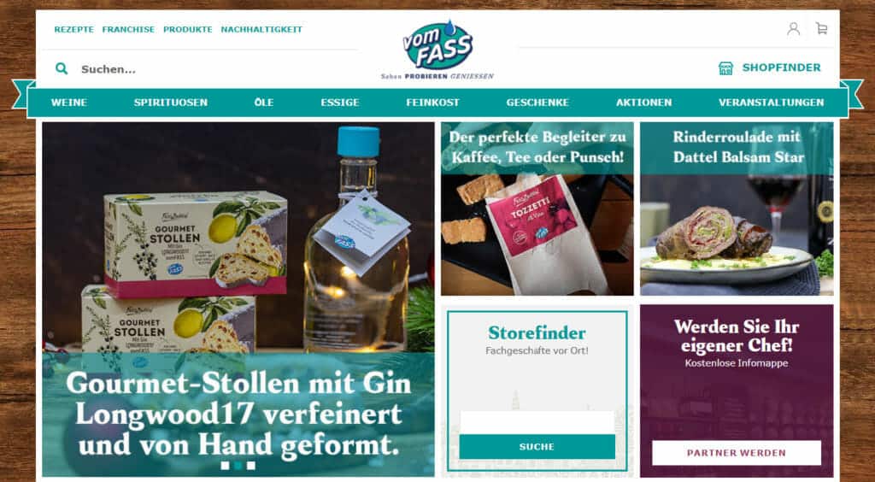Expand the FEINKOST navigation menu

click(432, 103)
